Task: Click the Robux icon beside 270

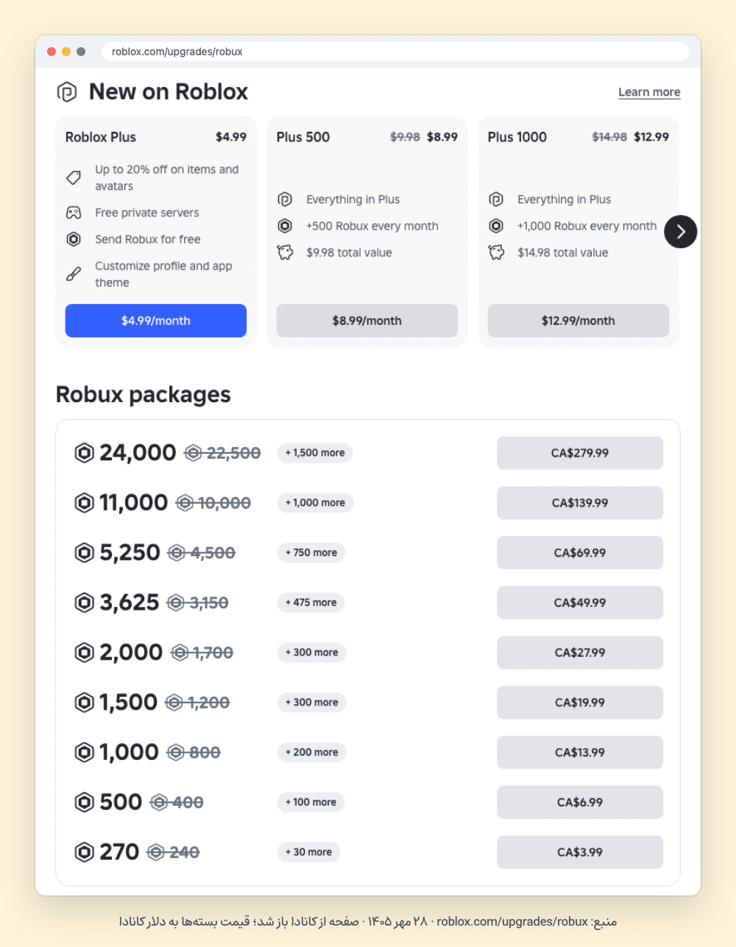Action: click(85, 852)
